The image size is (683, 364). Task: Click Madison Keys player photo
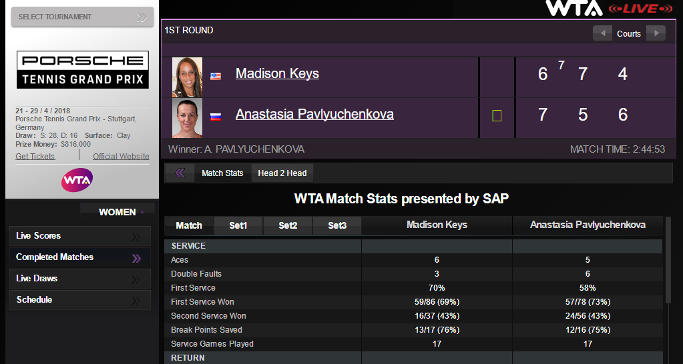tap(187, 77)
